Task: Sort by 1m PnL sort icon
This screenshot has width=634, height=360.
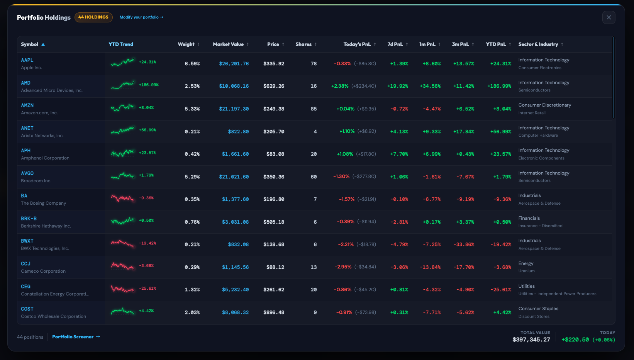Action: (x=439, y=44)
